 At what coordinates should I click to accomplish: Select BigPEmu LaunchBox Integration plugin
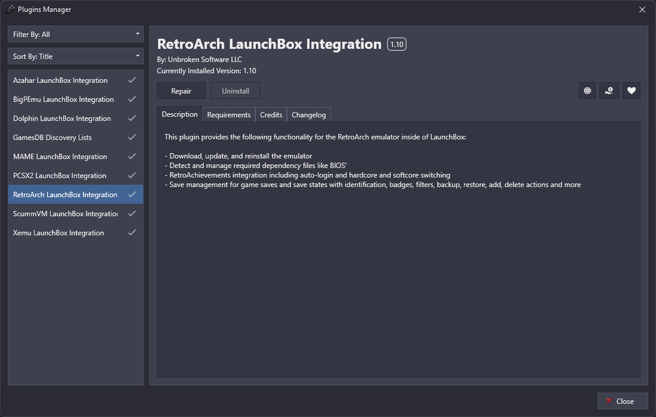click(76, 99)
